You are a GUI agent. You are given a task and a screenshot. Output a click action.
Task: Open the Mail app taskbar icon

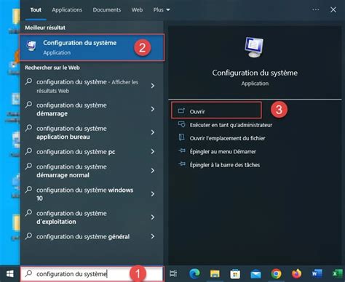click(x=255, y=274)
